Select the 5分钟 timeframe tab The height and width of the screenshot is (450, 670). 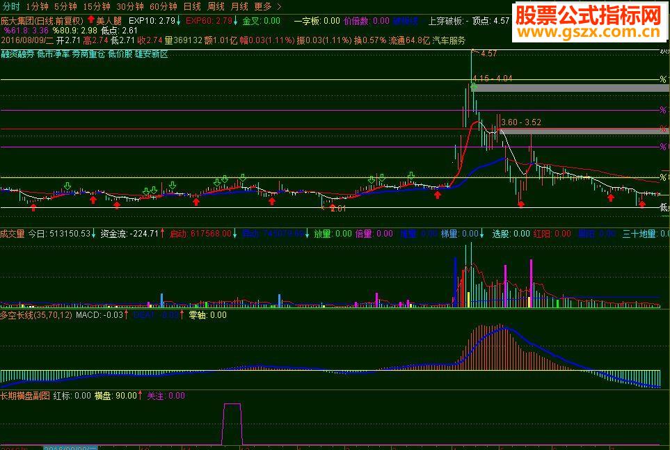pyautogui.click(x=65, y=6)
